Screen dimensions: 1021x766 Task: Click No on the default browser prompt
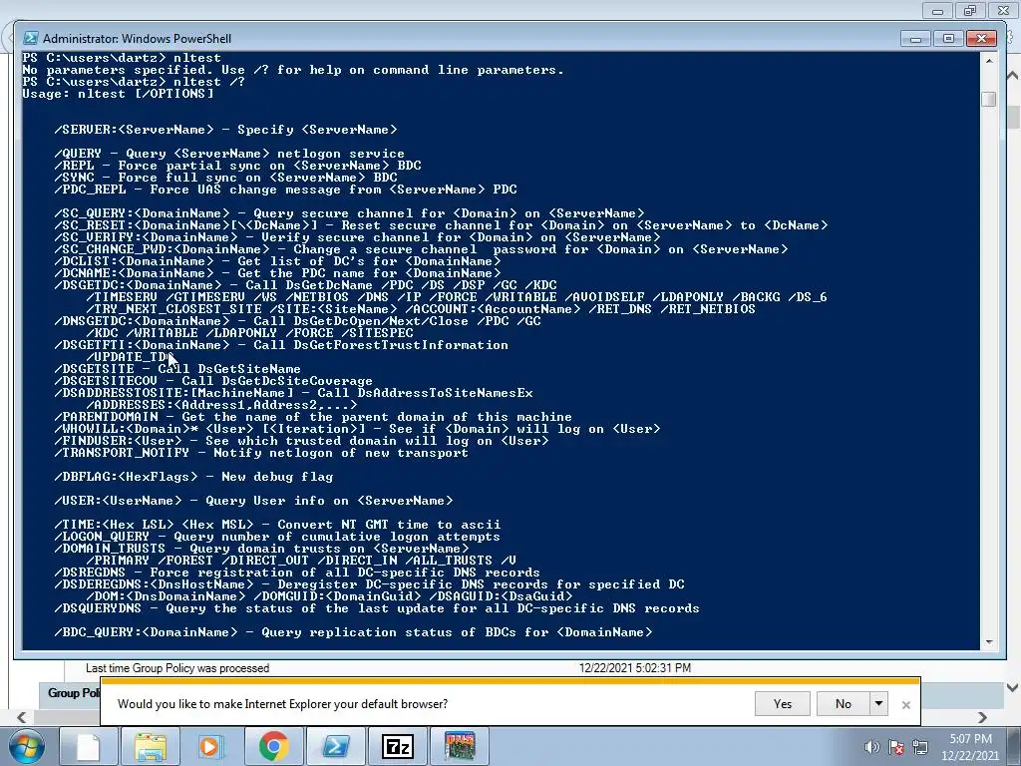coord(844,704)
